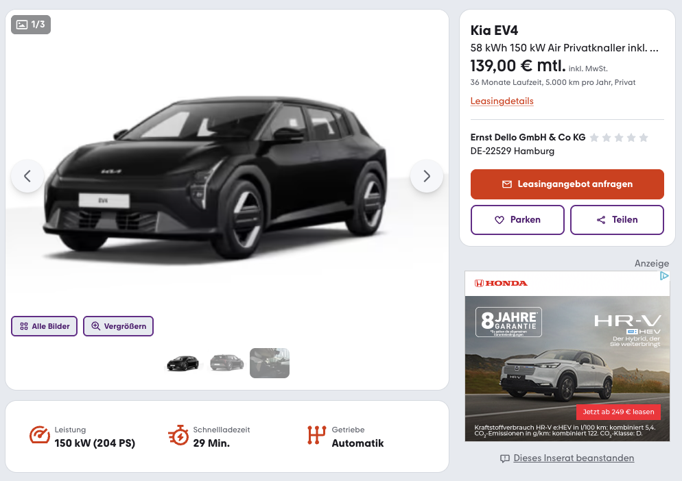
Task: Advance to the next car image
Action: (x=427, y=176)
